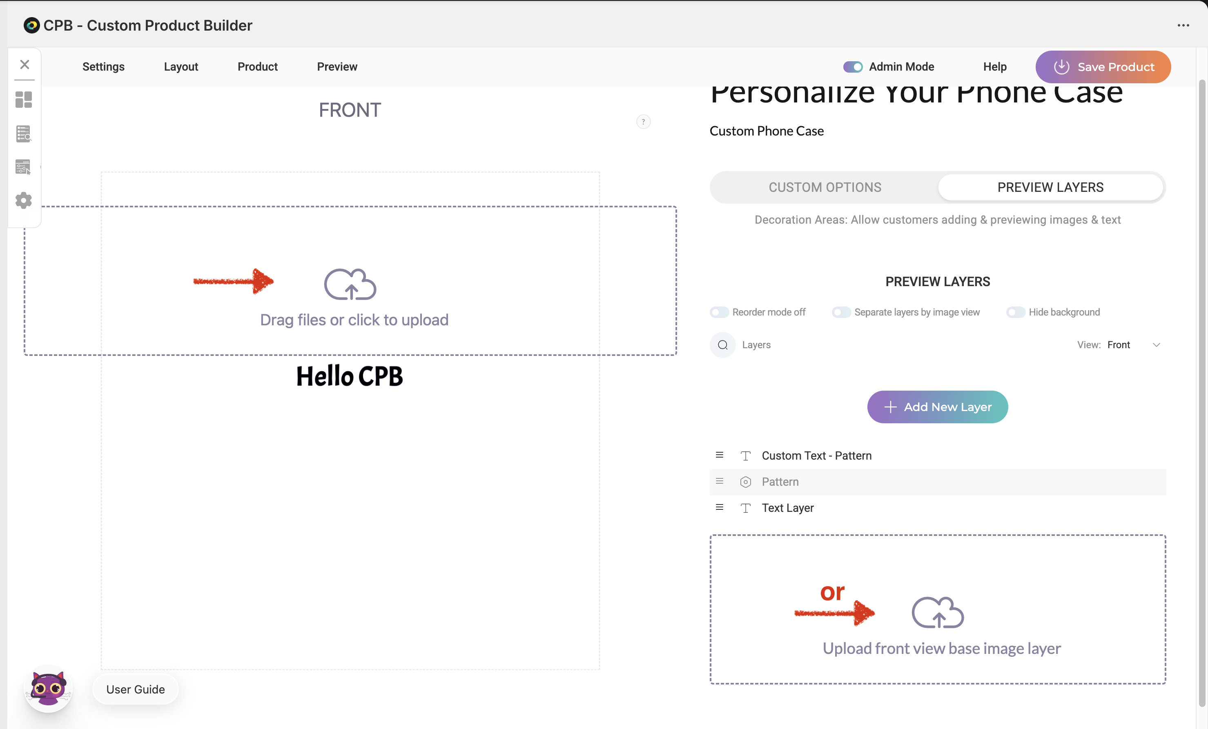Open the Settings menu

(x=103, y=67)
